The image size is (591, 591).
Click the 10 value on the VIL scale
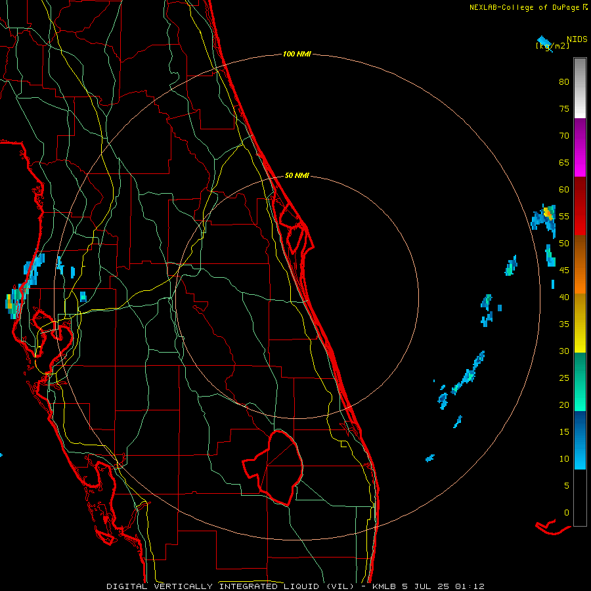[x=564, y=459]
